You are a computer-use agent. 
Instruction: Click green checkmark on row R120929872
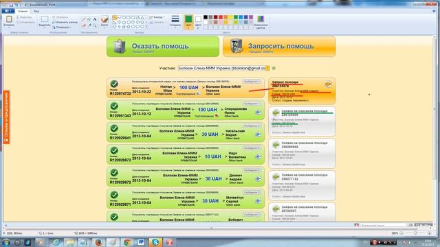114,172
